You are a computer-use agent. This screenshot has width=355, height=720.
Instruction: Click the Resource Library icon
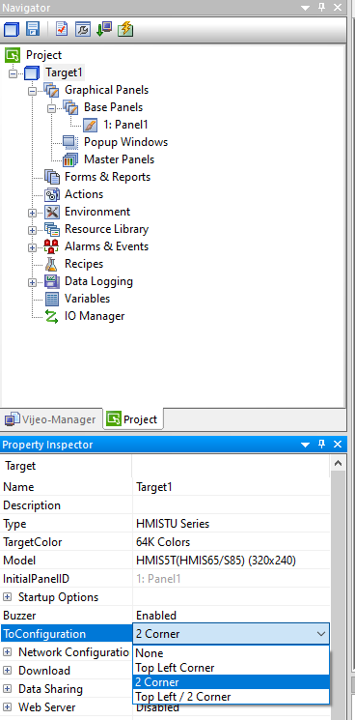[52, 230]
